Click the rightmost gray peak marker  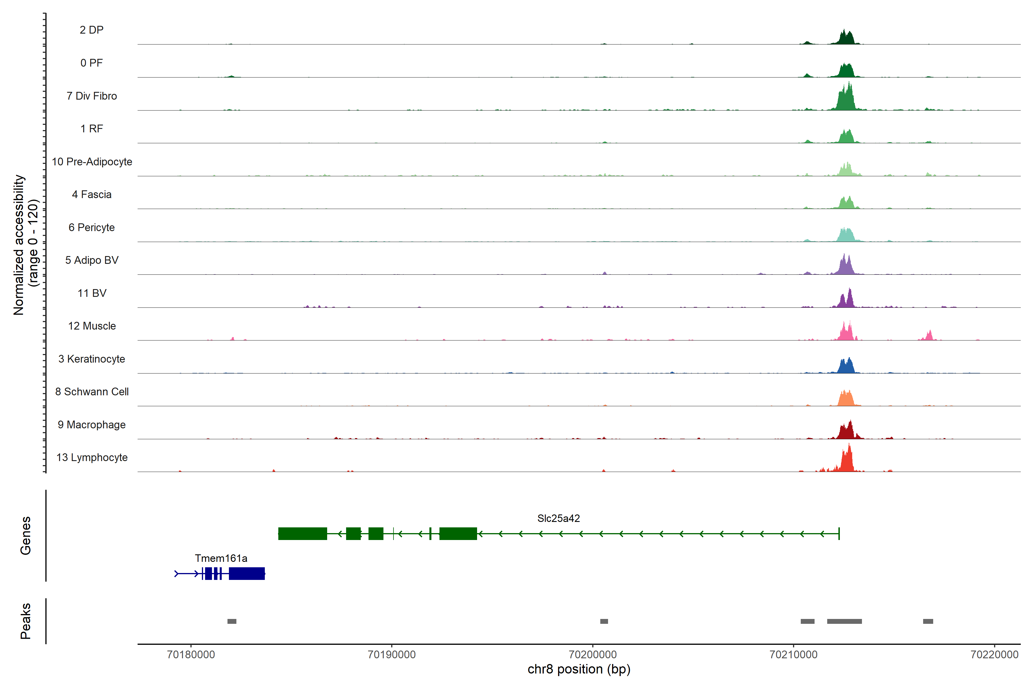coord(928,621)
